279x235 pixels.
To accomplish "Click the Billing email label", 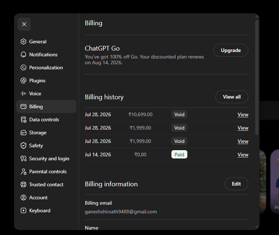I will 98,203.
